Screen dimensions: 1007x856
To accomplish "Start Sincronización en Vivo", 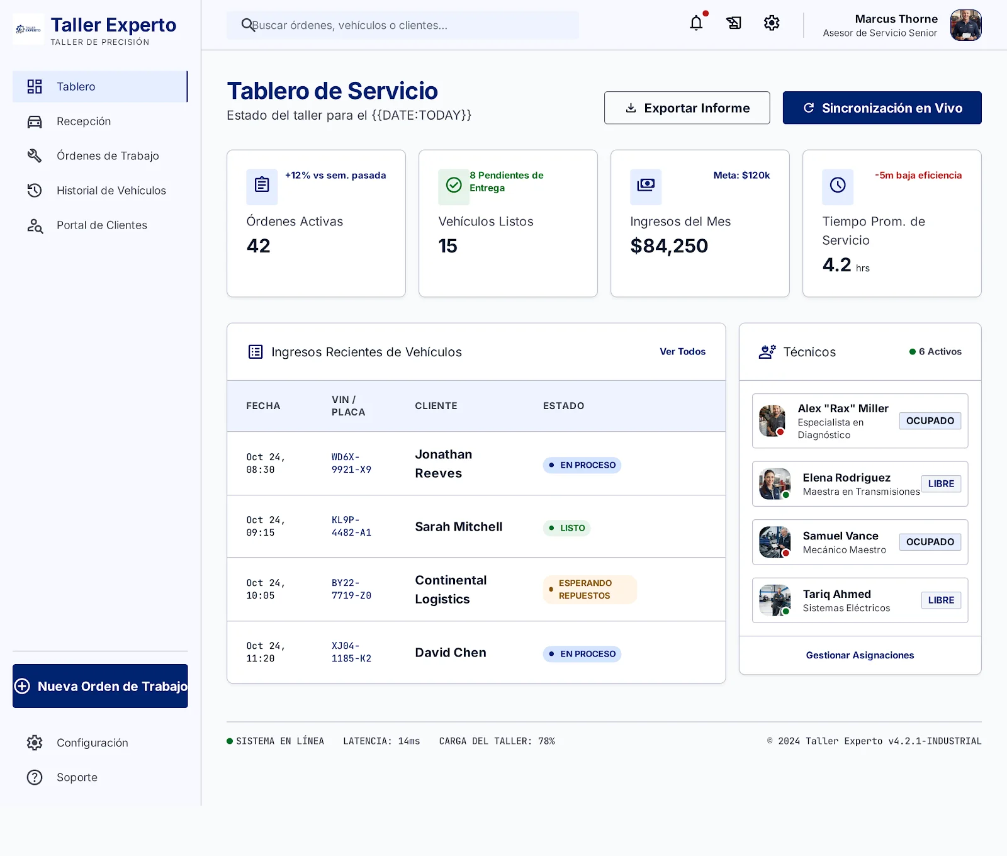I will (x=882, y=108).
